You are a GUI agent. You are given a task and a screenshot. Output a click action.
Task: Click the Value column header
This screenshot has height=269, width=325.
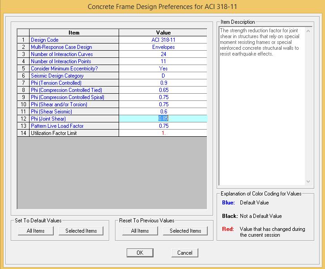(163, 33)
